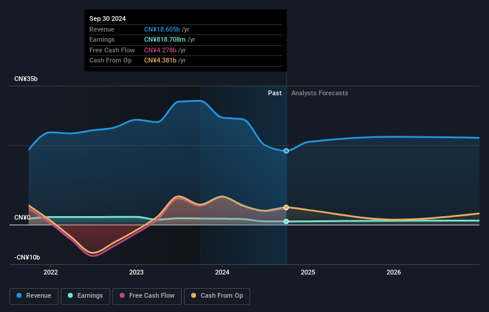Click the Analysts Forecasts label
Image resolution: width=489 pixels, height=312 pixels.
[x=320, y=93]
